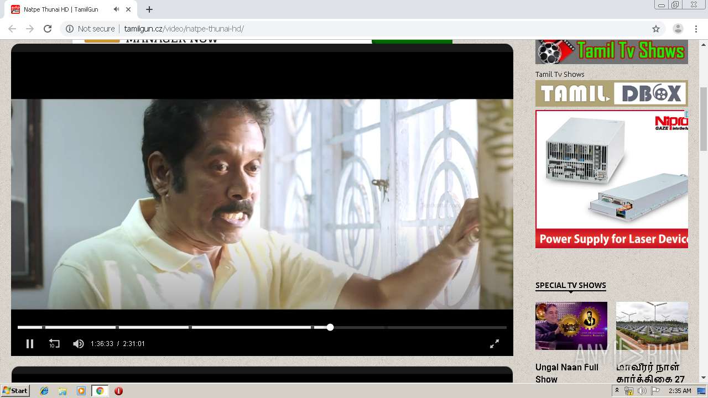The width and height of the screenshot is (708, 398).
Task: Show hidden system tray icons
Action: point(617,391)
